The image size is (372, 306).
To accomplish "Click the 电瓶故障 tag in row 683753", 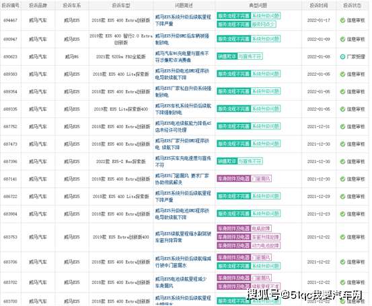I will coord(261,228).
